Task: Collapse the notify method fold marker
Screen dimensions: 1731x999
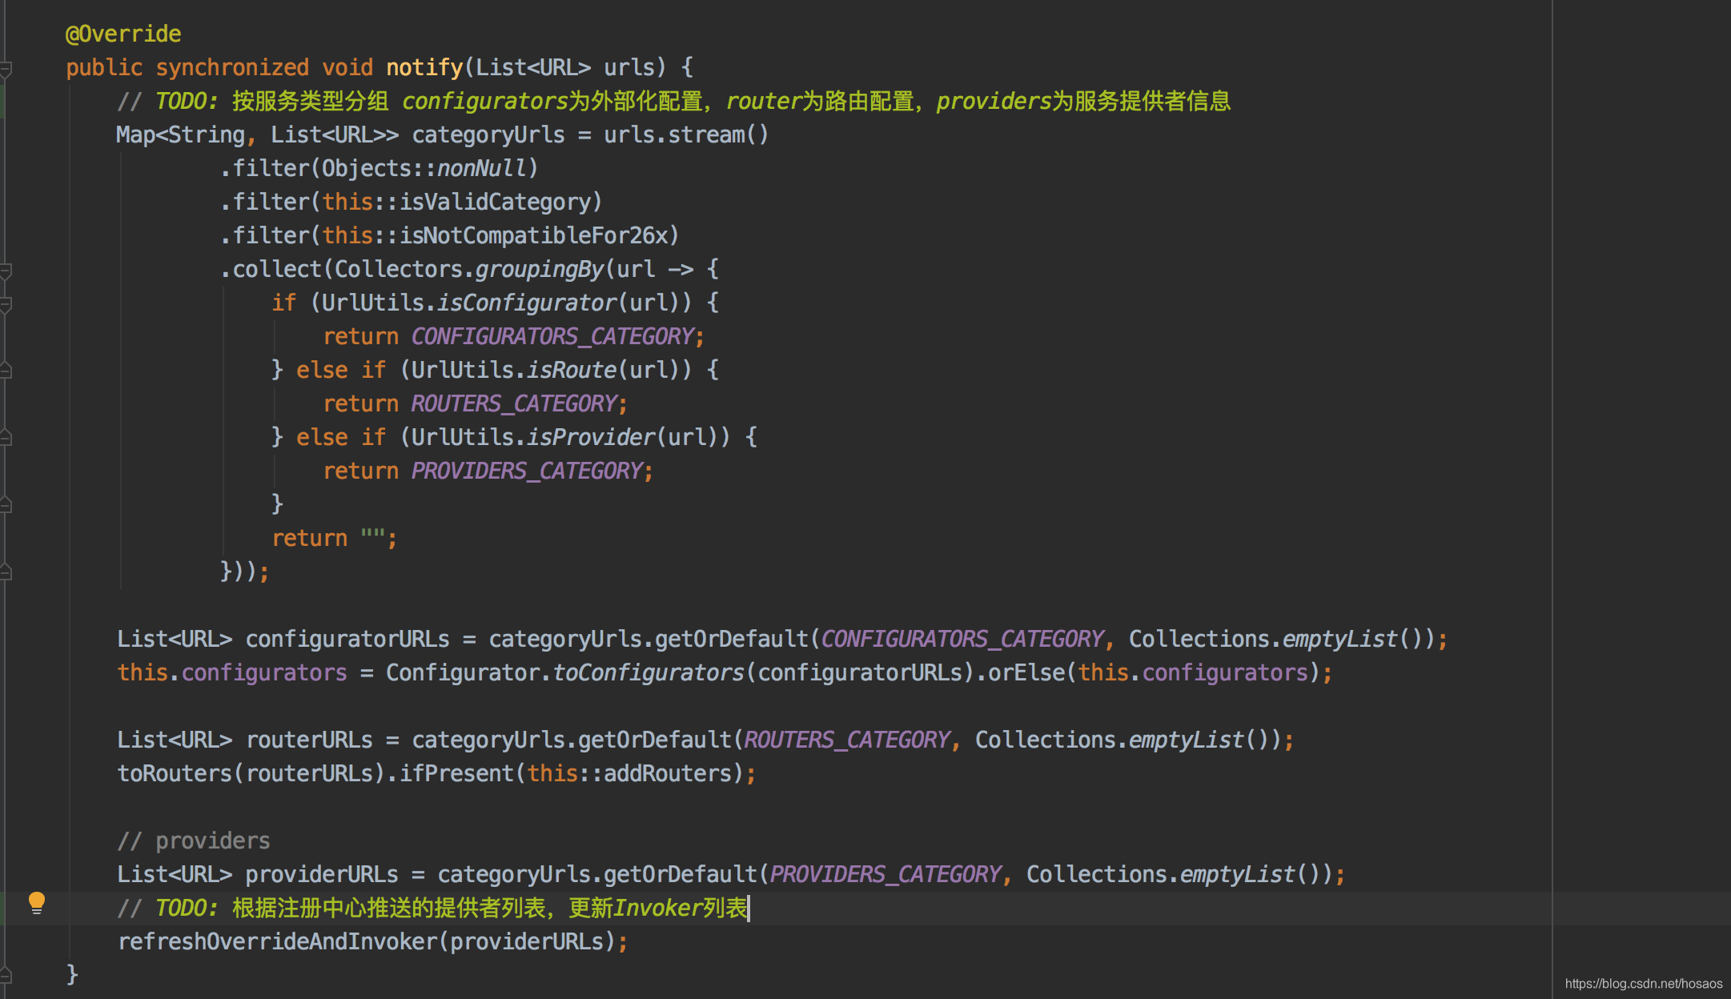Action: 6,69
